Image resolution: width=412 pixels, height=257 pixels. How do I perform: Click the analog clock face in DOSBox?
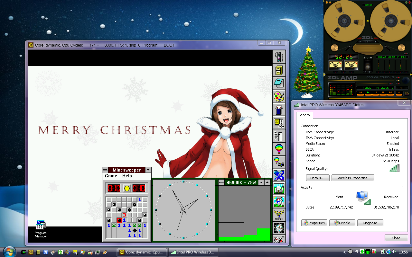pyautogui.click(x=184, y=210)
